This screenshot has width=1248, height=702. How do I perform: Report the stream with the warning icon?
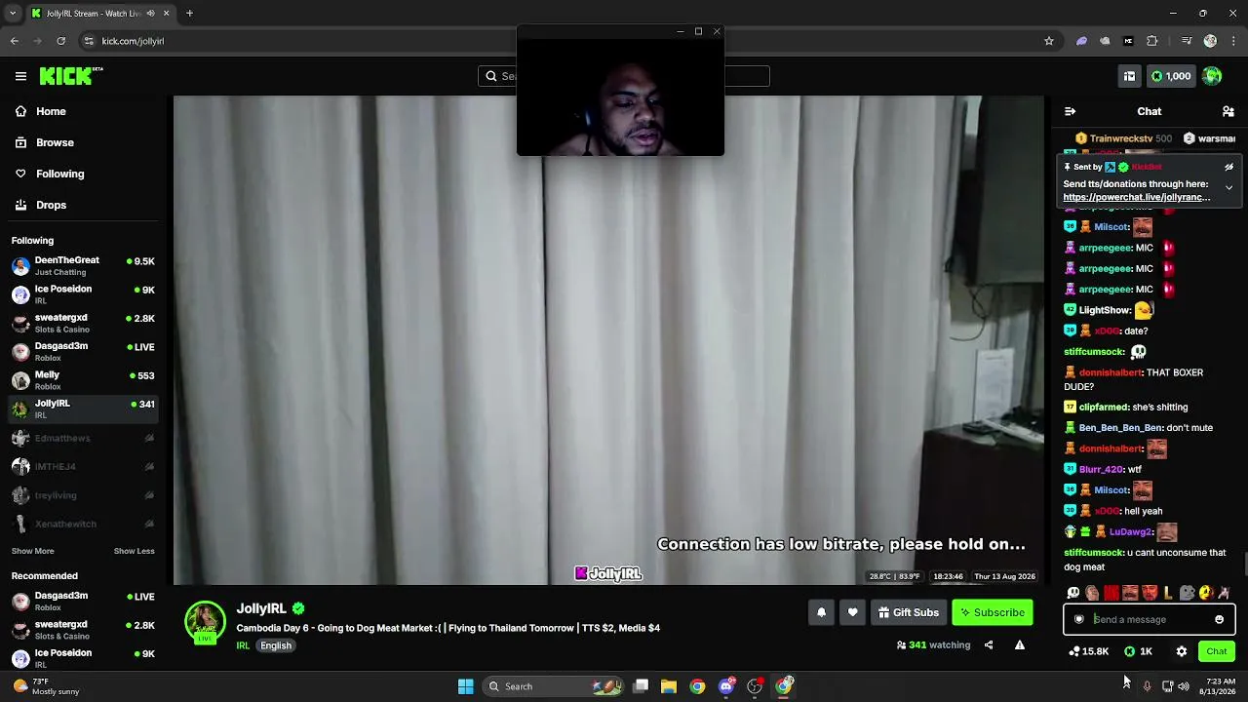click(x=1019, y=644)
